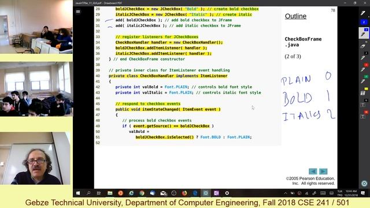370x208 pixels.
Task: Click the blue color swatch below the top pen
Action: click(x=364, y=22)
